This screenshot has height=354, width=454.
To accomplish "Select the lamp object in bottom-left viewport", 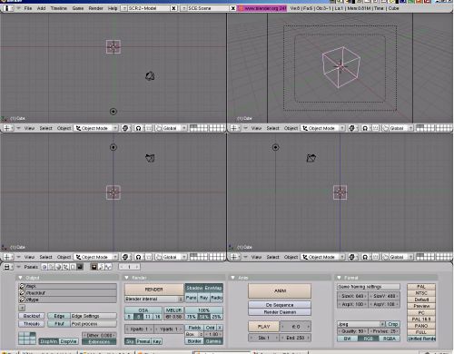I will tap(113, 147).
